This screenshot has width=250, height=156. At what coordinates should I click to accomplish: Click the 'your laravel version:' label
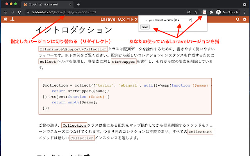click(x=161, y=20)
